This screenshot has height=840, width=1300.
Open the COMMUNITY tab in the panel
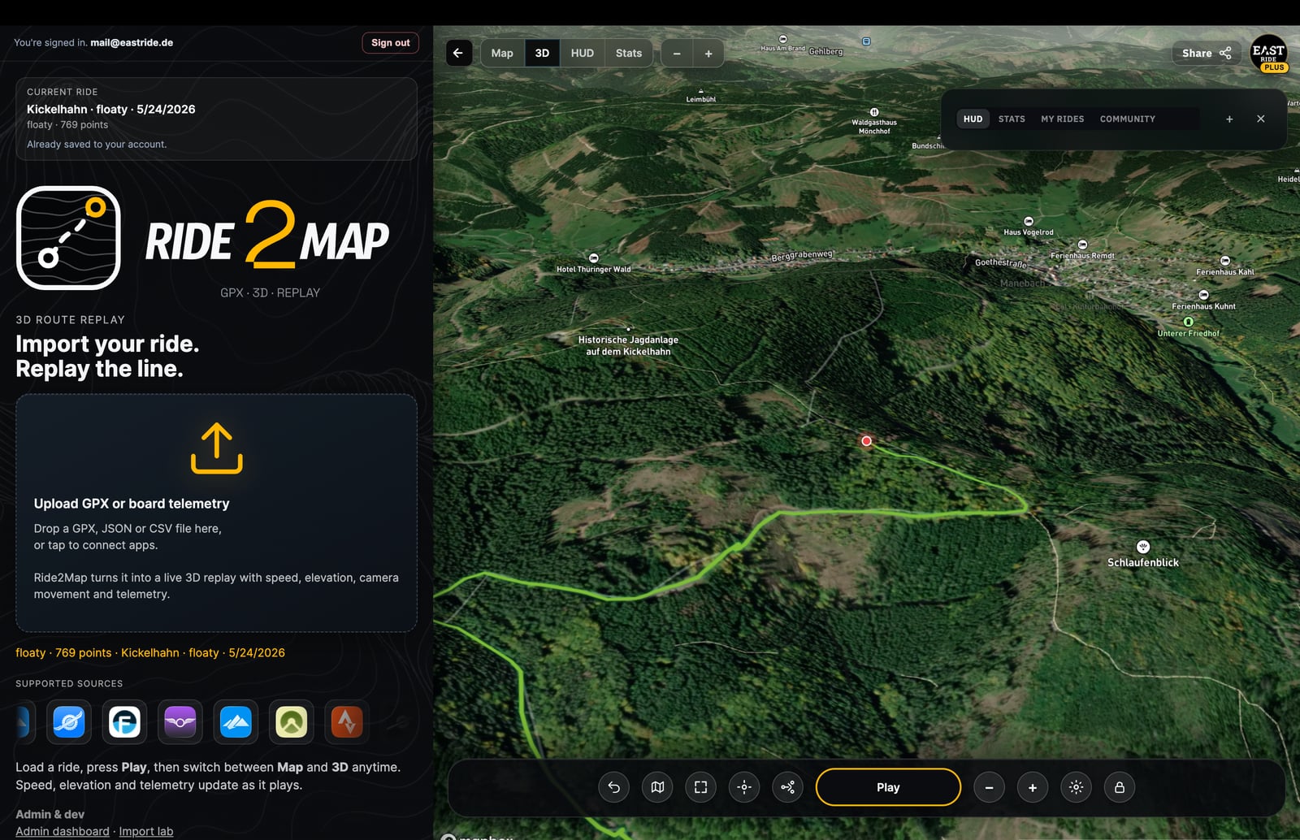[x=1127, y=119]
